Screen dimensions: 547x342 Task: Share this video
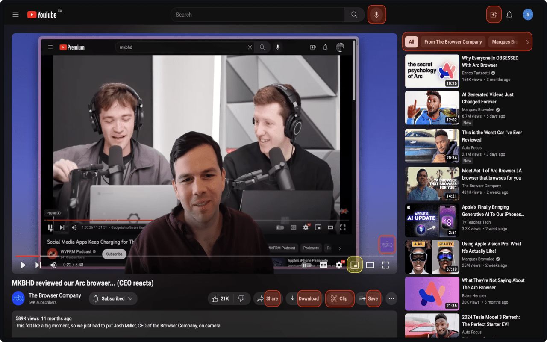click(x=267, y=298)
